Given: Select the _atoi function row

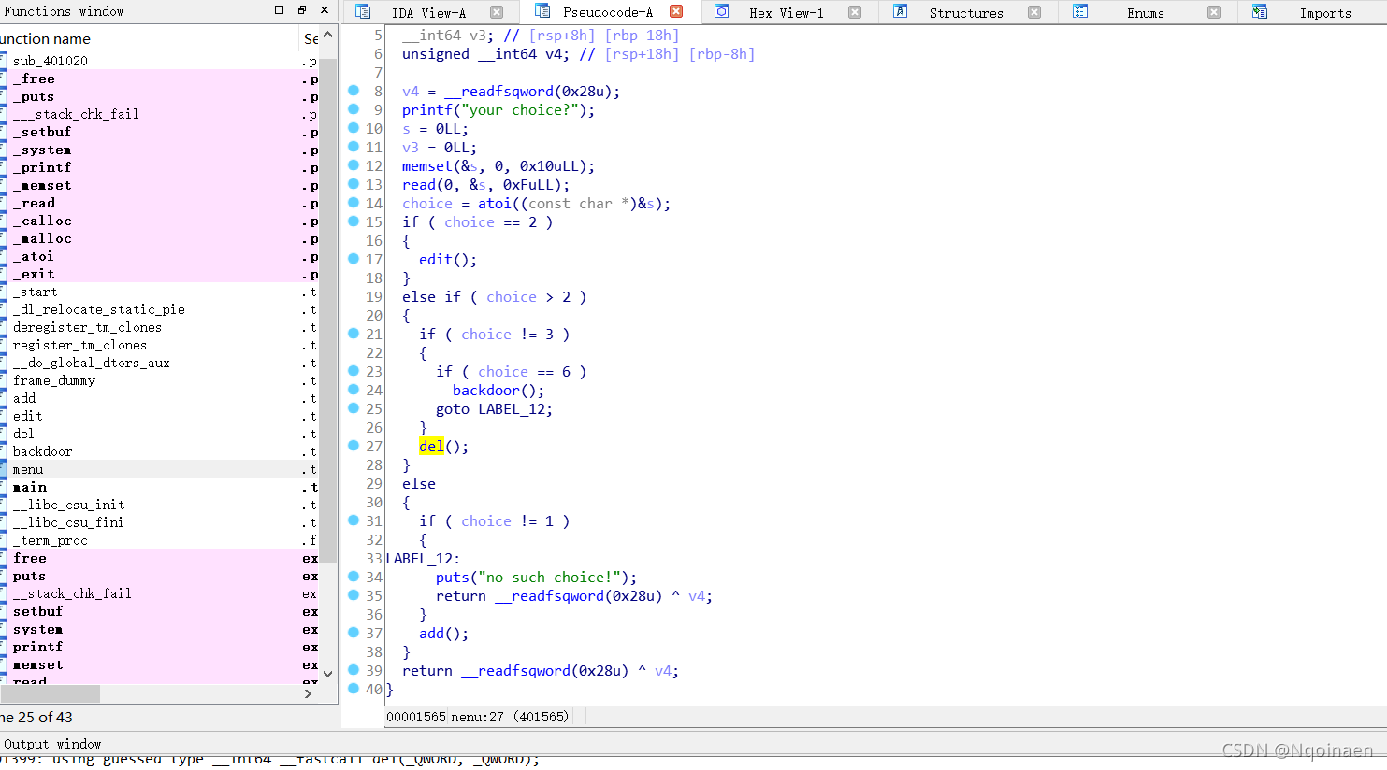Looking at the screenshot, I should point(159,256).
